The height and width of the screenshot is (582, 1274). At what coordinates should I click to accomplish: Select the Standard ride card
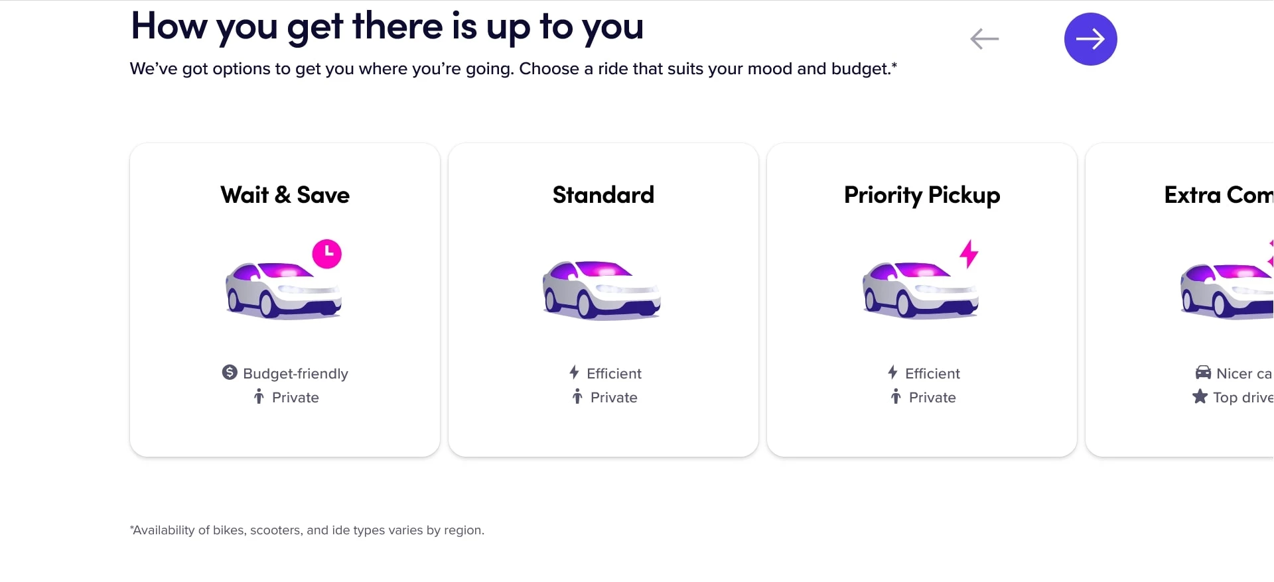(602, 298)
